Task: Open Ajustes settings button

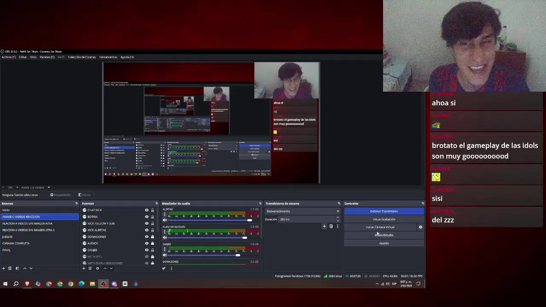Action: pyautogui.click(x=384, y=243)
